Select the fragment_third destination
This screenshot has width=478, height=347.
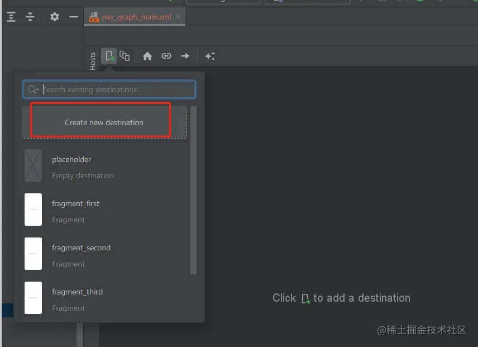[x=104, y=299]
